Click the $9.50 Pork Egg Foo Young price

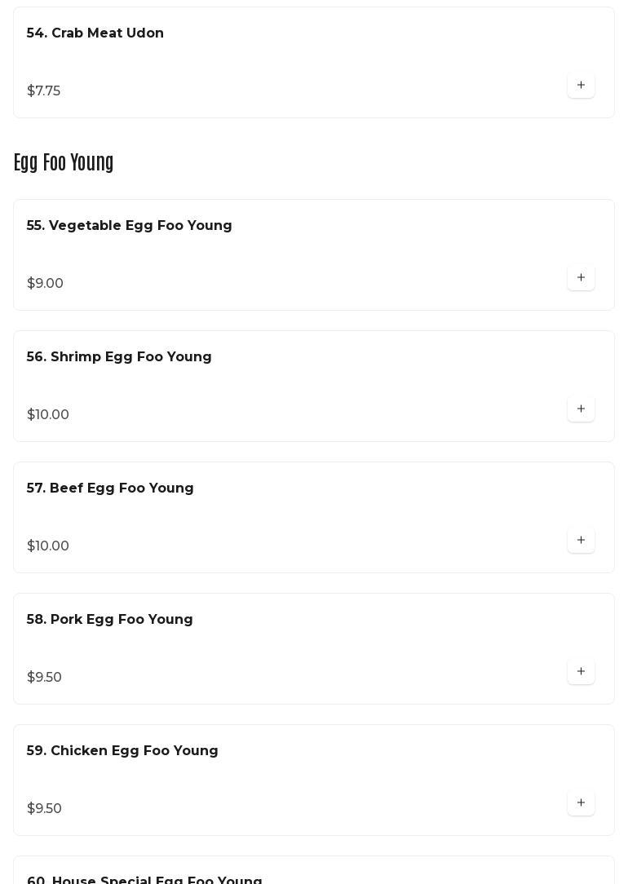pos(45,678)
